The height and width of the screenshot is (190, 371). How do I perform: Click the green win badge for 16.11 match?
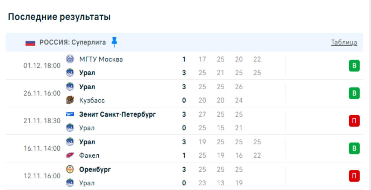tap(354, 149)
